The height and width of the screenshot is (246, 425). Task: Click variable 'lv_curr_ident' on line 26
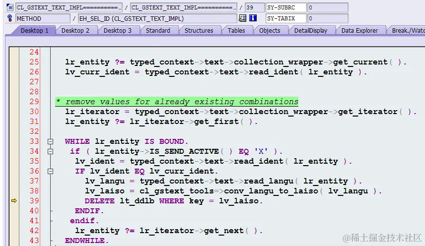[x=97, y=72]
